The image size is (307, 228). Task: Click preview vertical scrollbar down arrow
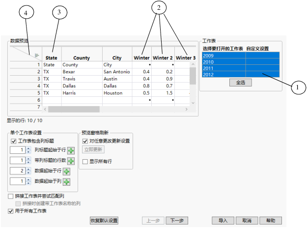193,103
